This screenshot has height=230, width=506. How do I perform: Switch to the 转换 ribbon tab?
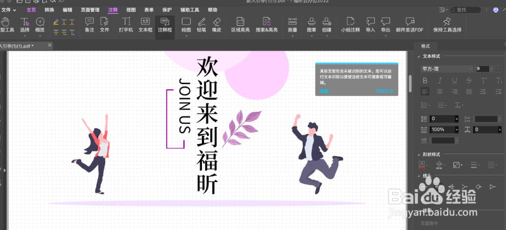click(x=49, y=10)
